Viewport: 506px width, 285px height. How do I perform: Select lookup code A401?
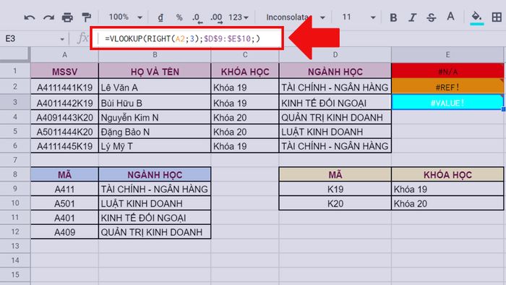pyautogui.click(x=64, y=218)
